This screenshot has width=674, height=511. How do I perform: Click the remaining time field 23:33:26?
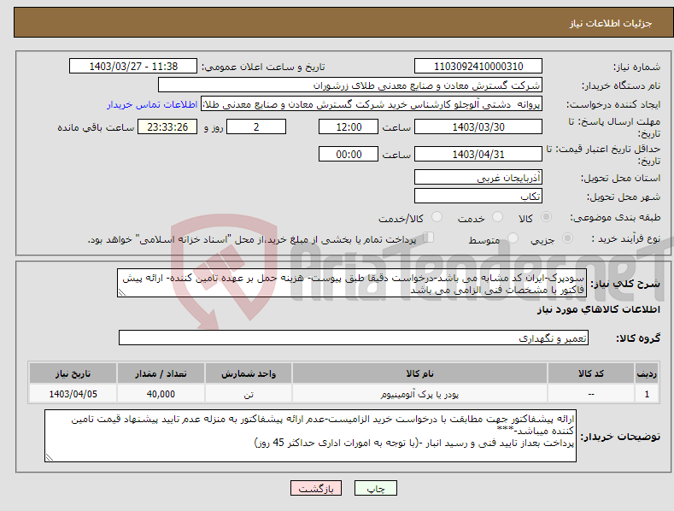point(167,126)
